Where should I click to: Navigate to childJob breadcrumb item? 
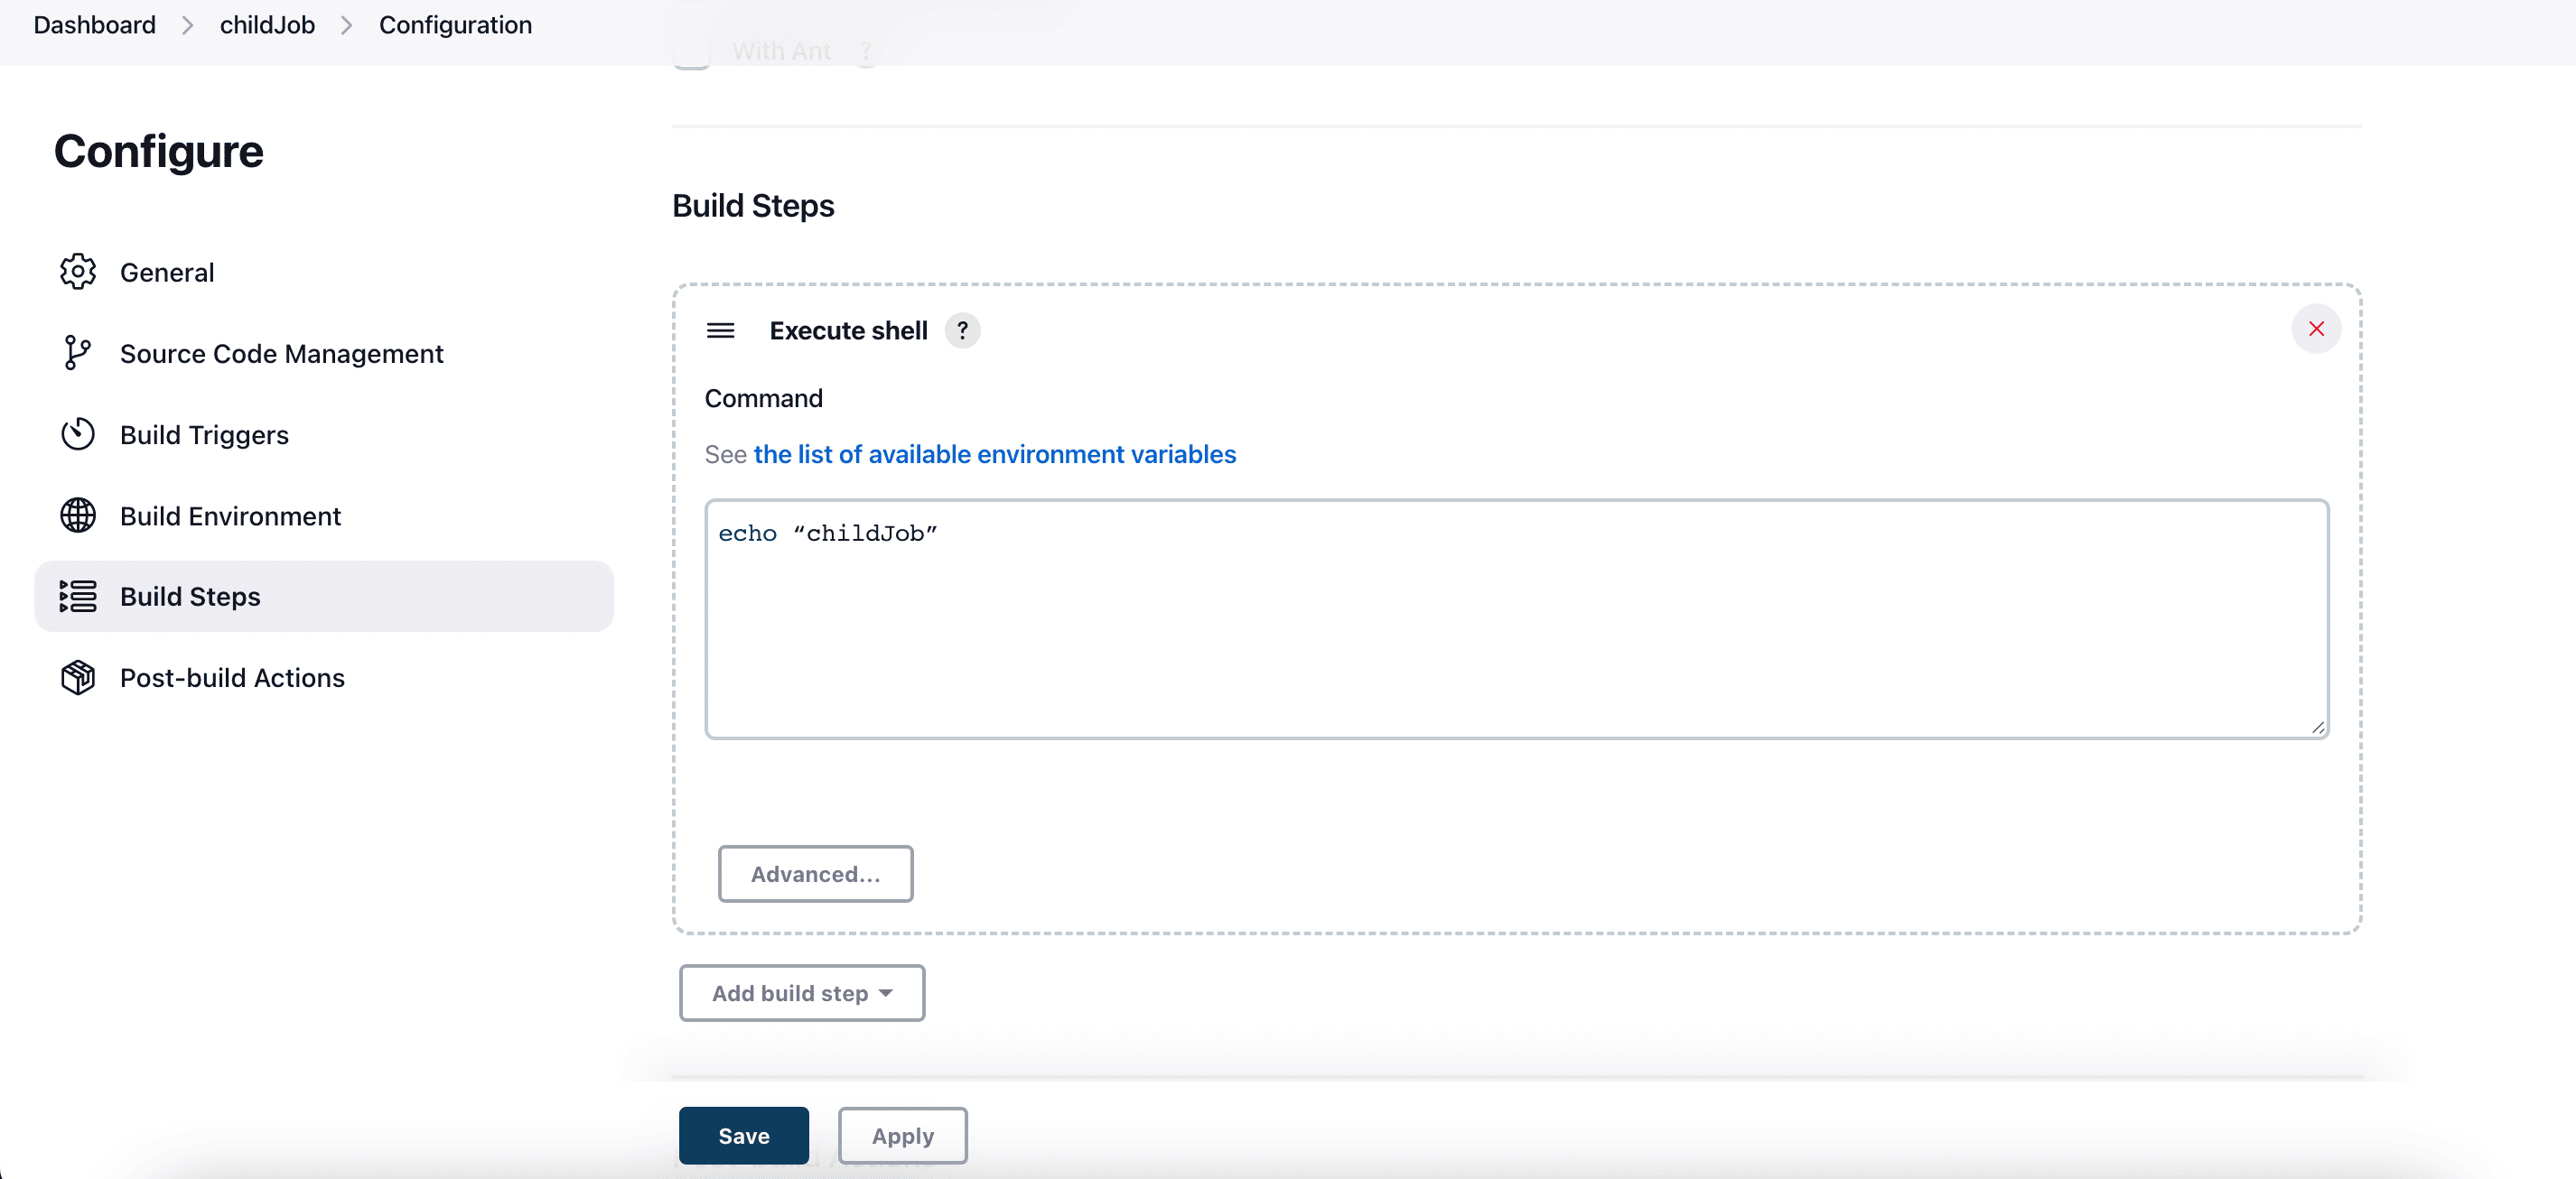267,24
